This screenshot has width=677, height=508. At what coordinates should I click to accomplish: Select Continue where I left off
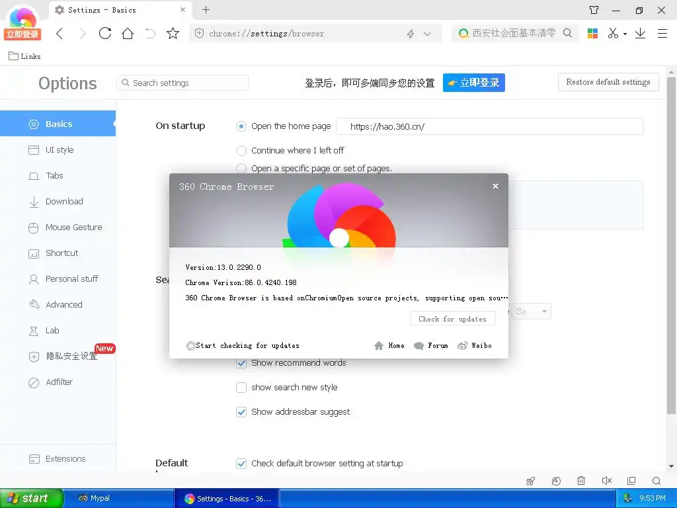[241, 150]
